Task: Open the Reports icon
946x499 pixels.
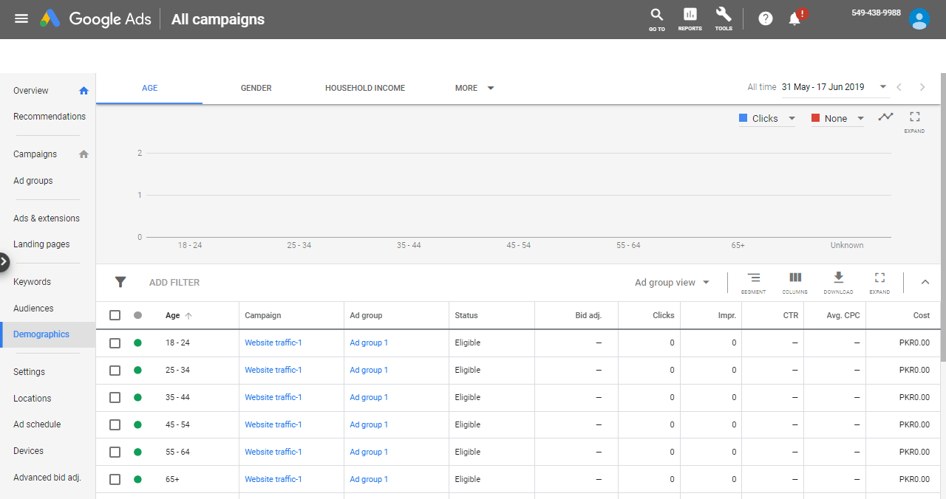Action: click(690, 16)
